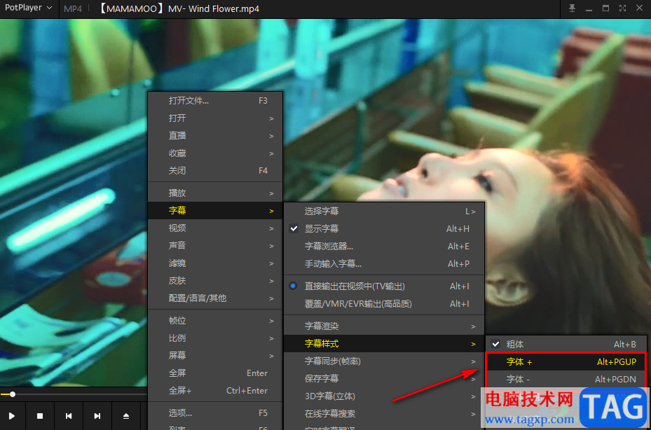The height and width of the screenshot is (430, 651).
Task: Click the Play button
Action: click(x=12, y=416)
